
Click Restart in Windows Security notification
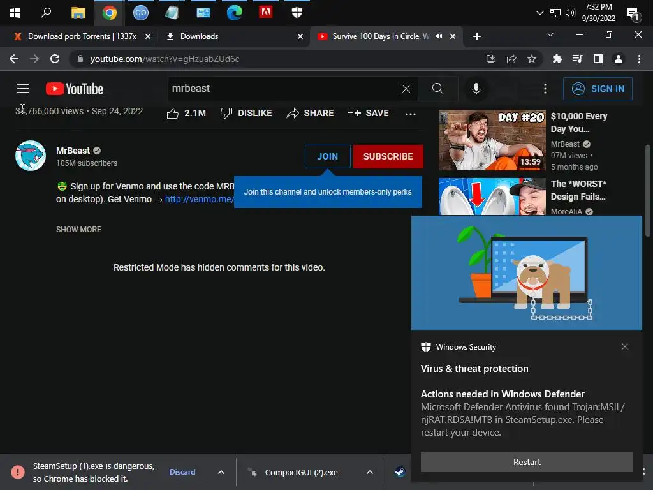point(526,462)
